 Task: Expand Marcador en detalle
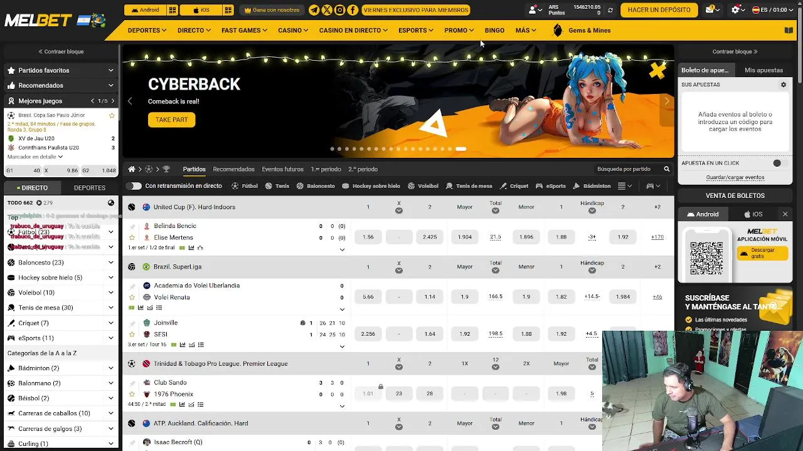[x=35, y=157]
